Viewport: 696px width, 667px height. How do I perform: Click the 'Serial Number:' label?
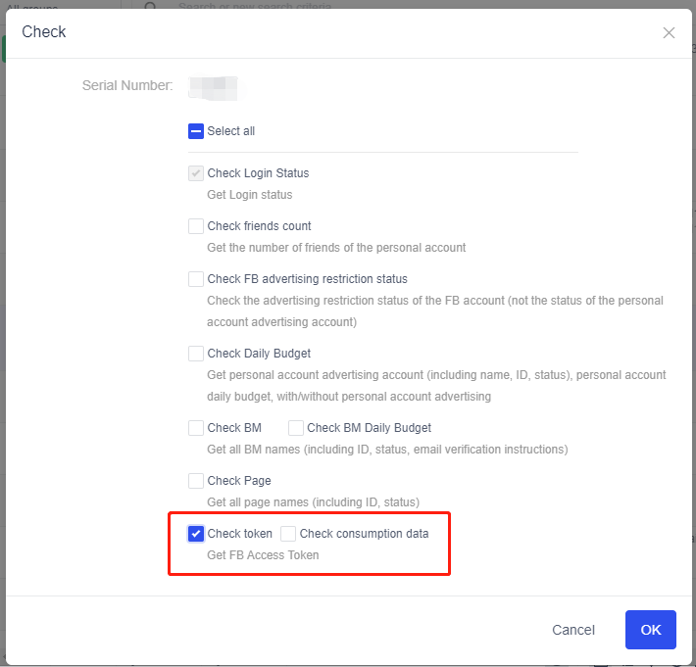click(x=127, y=86)
